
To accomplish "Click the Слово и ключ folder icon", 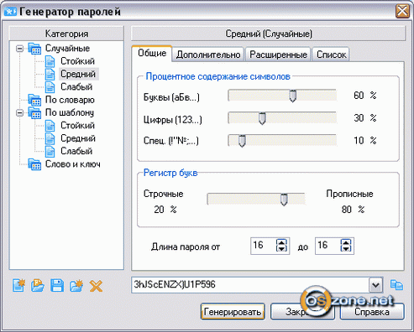I will (34, 164).
